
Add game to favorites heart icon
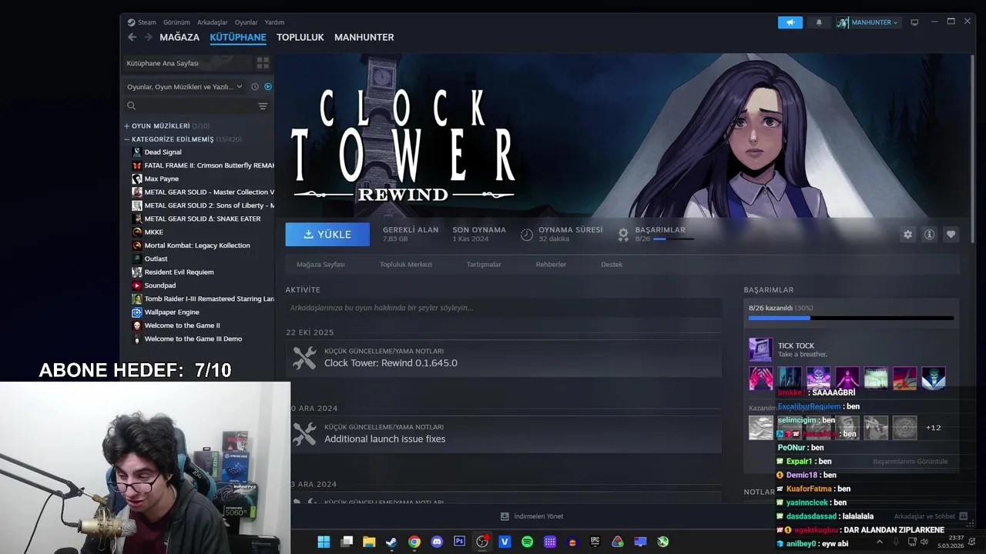[951, 235]
